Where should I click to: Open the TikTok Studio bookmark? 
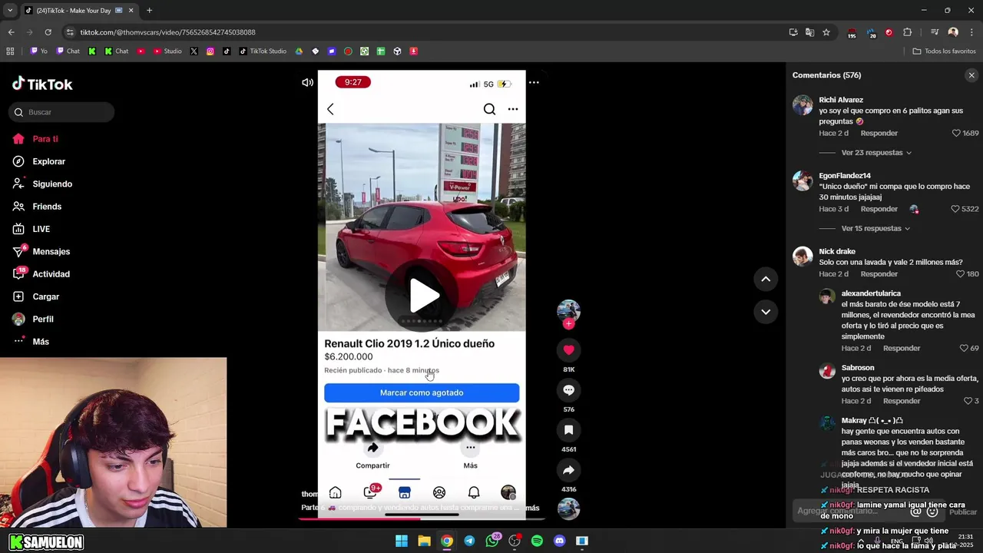263,51
